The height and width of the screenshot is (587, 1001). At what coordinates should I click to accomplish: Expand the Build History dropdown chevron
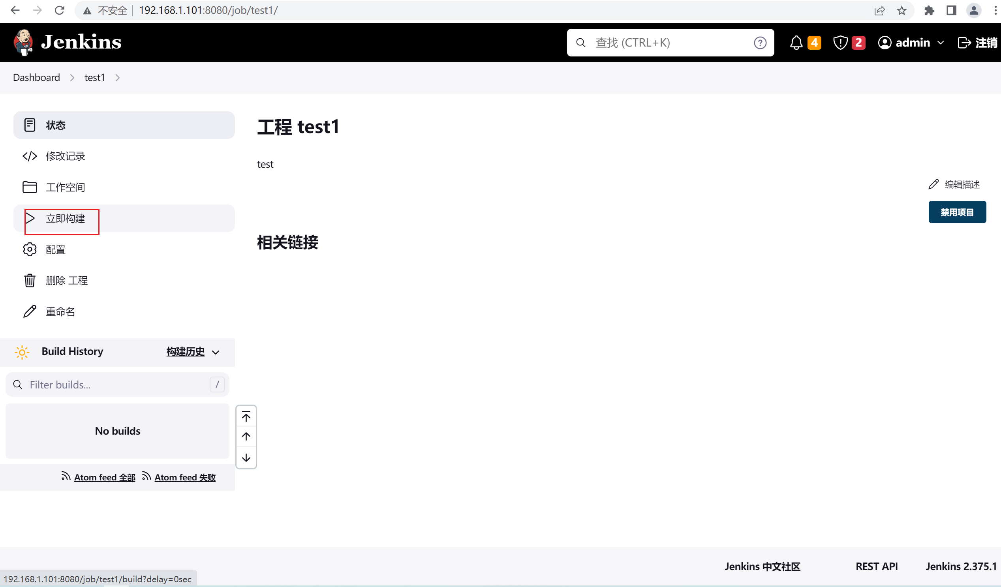[x=216, y=352]
